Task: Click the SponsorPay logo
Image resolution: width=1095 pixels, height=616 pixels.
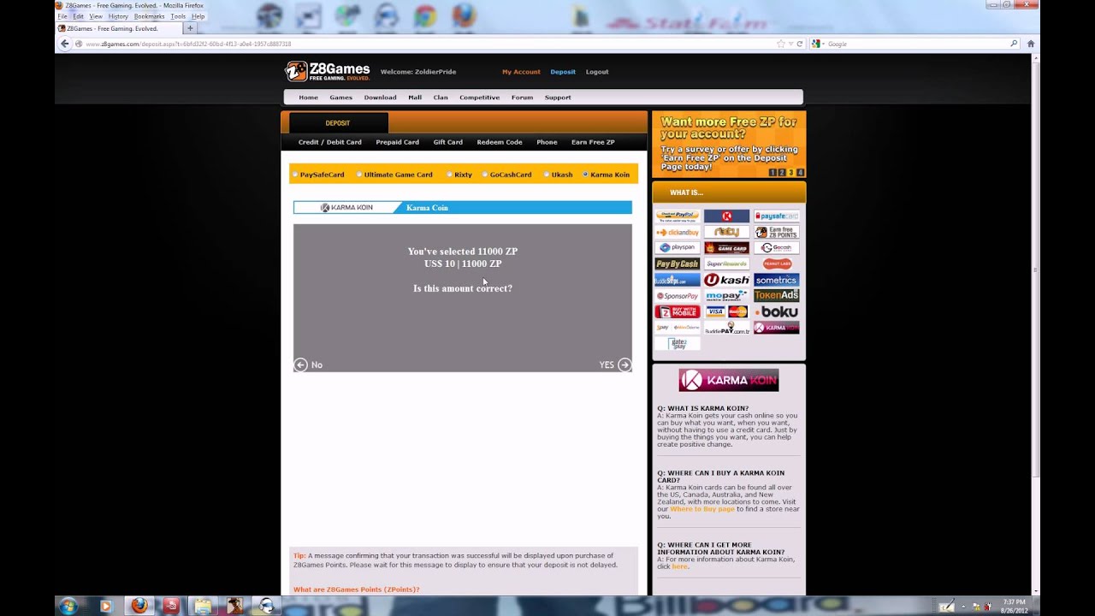Action: tap(677, 295)
